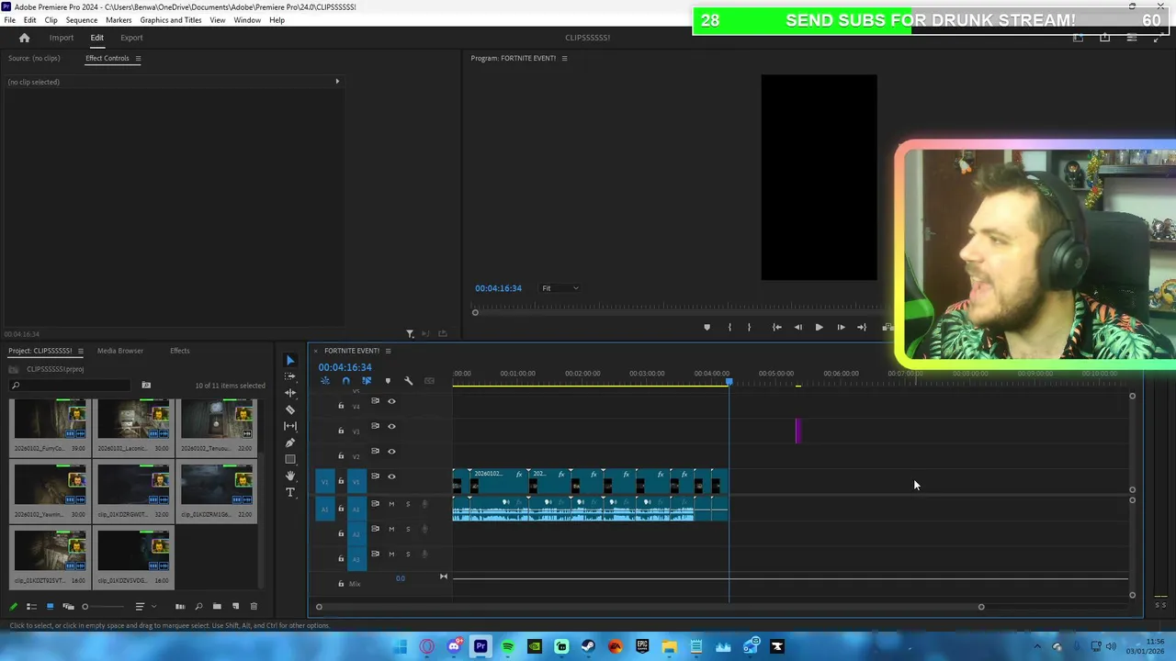Select the Selection tool arrow
The height and width of the screenshot is (661, 1176).
(x=290, y=361)
